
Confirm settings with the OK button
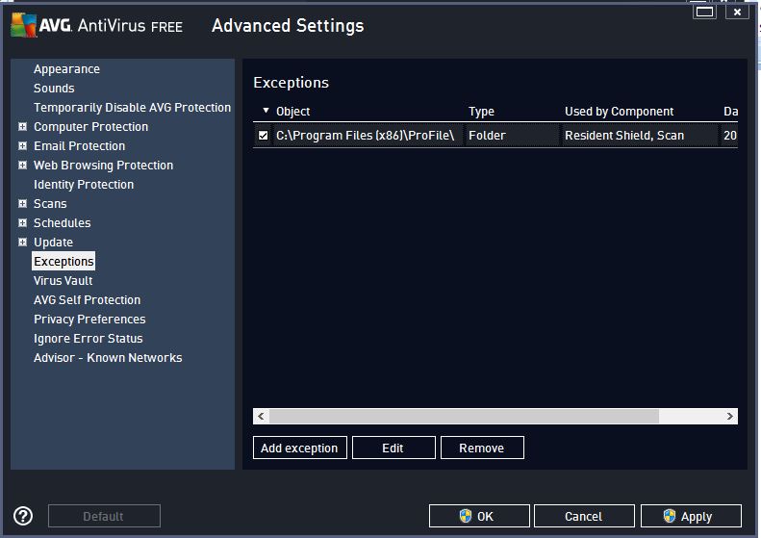coord(479,516)
